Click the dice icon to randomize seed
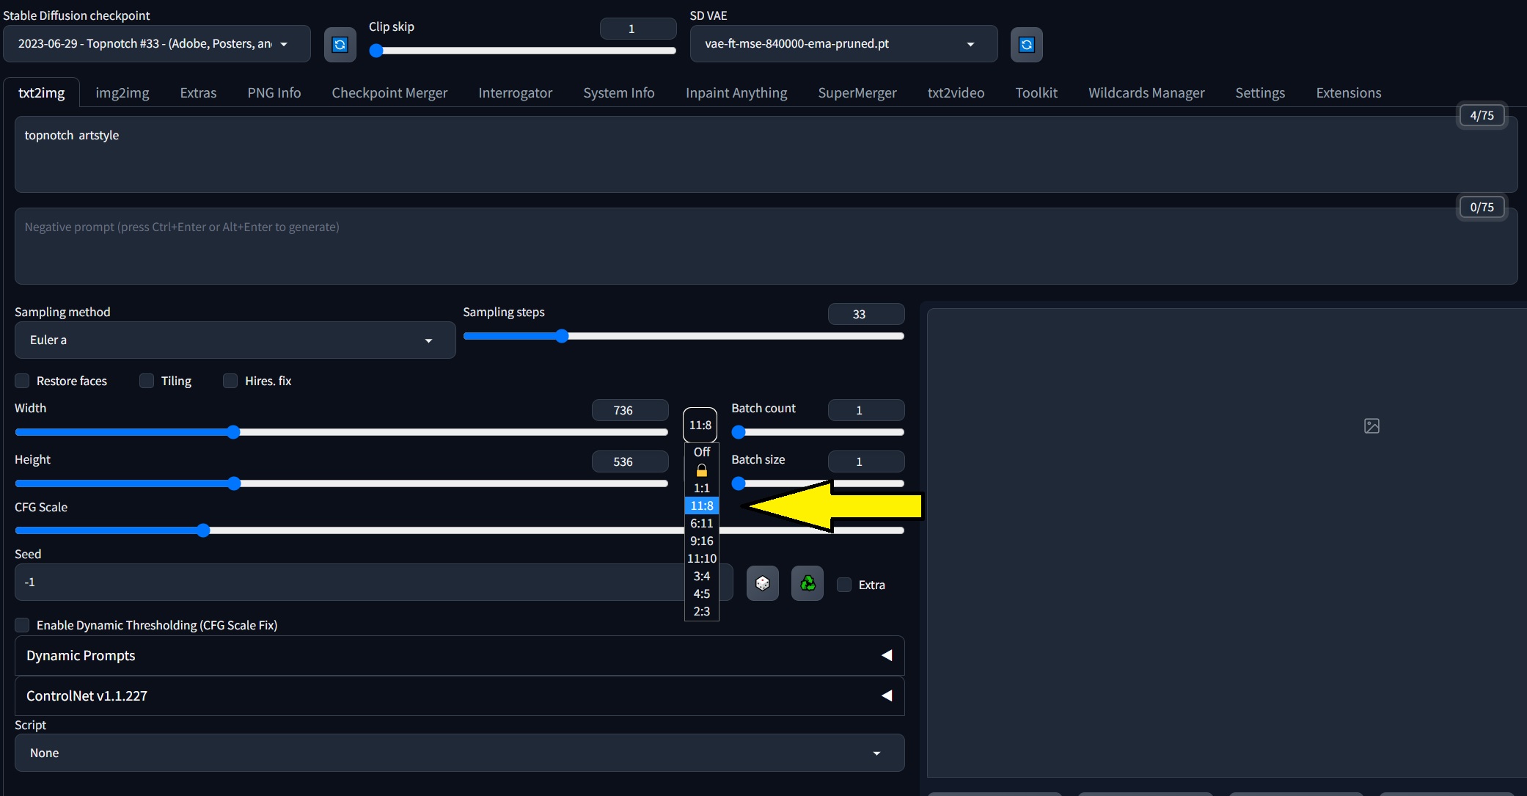This screenshot has height=796, width=1527. click(762, 583)
